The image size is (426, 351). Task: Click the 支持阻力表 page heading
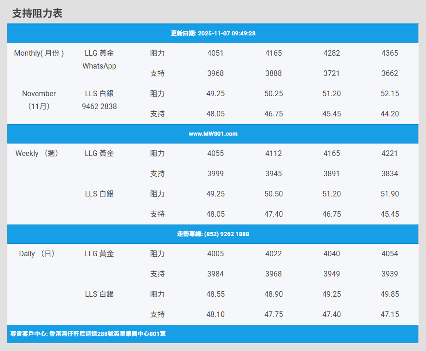pos(37,13)
